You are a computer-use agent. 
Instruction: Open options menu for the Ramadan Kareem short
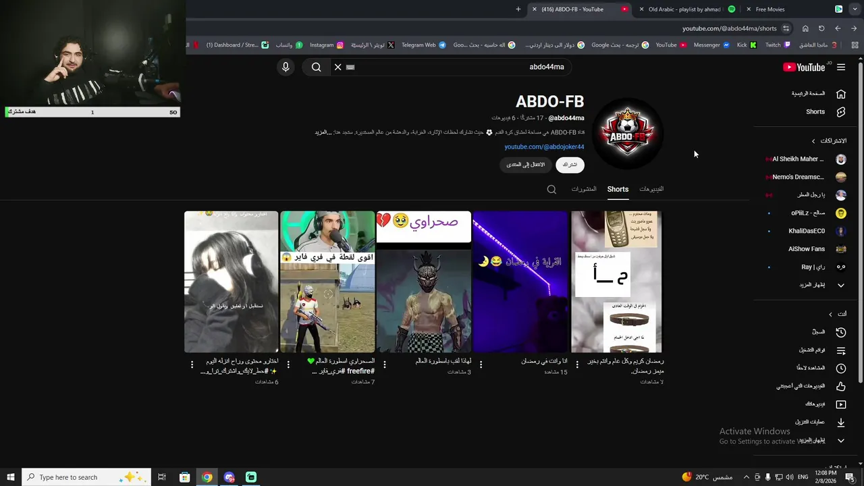577,364
